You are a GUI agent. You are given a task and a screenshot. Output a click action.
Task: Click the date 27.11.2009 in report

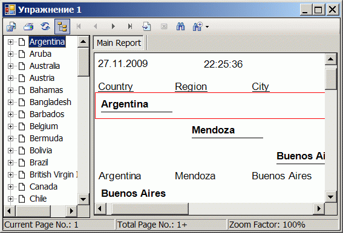point(123,64)
